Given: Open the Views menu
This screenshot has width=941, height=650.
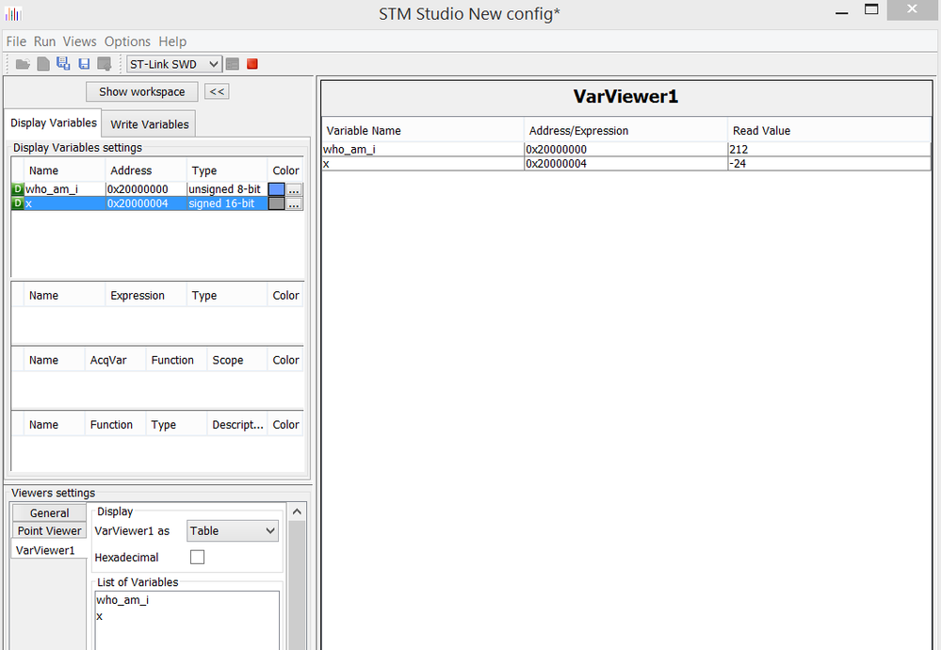Looking at the screenshot, I should click(79, 41).
